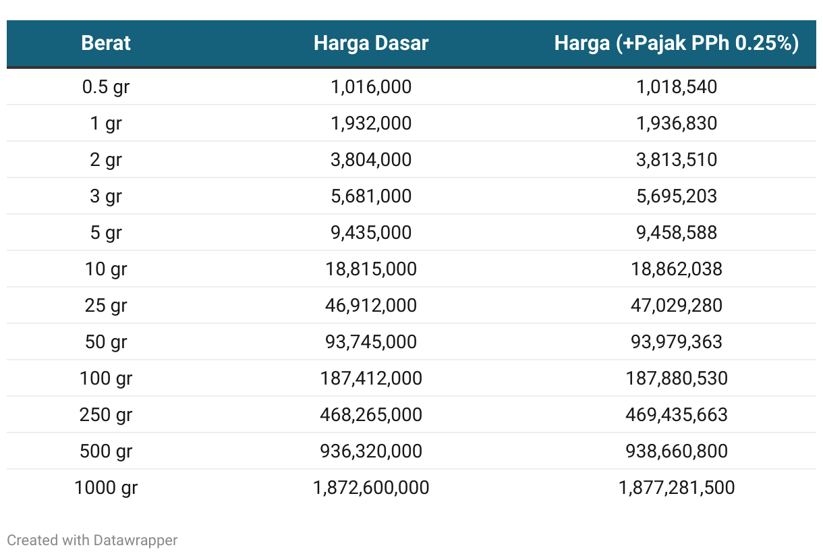
Task: Click the taxed price 1,877,281,500
Action: pos(677,488)
